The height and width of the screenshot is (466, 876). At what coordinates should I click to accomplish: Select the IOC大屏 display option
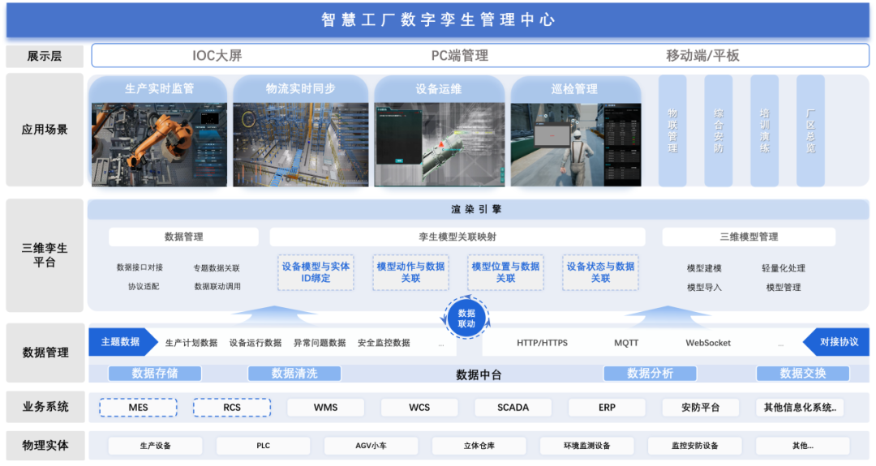pos(217,56)
